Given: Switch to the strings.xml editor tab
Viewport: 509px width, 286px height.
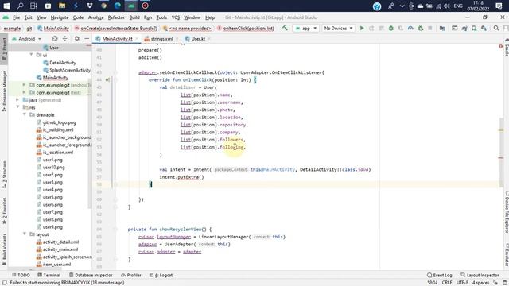Looking at the screenshot, I should coord(161,39).
